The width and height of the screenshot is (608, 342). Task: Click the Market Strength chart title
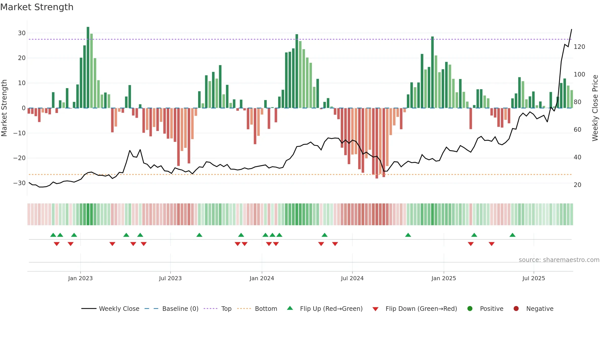click(x=37, y=7)
